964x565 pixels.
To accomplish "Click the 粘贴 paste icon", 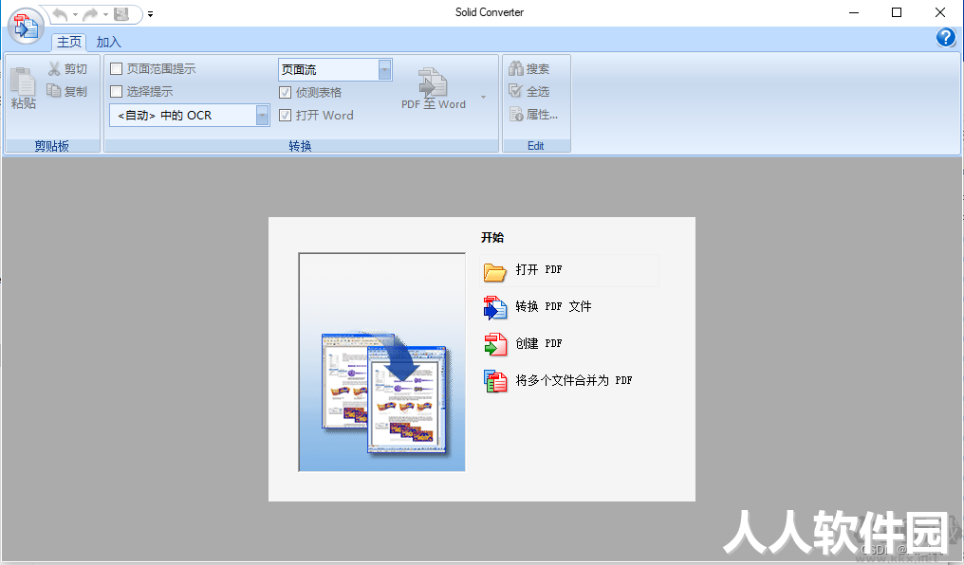I will (24, 82).
